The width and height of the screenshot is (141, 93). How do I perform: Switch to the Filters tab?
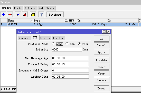click(30, 8)
